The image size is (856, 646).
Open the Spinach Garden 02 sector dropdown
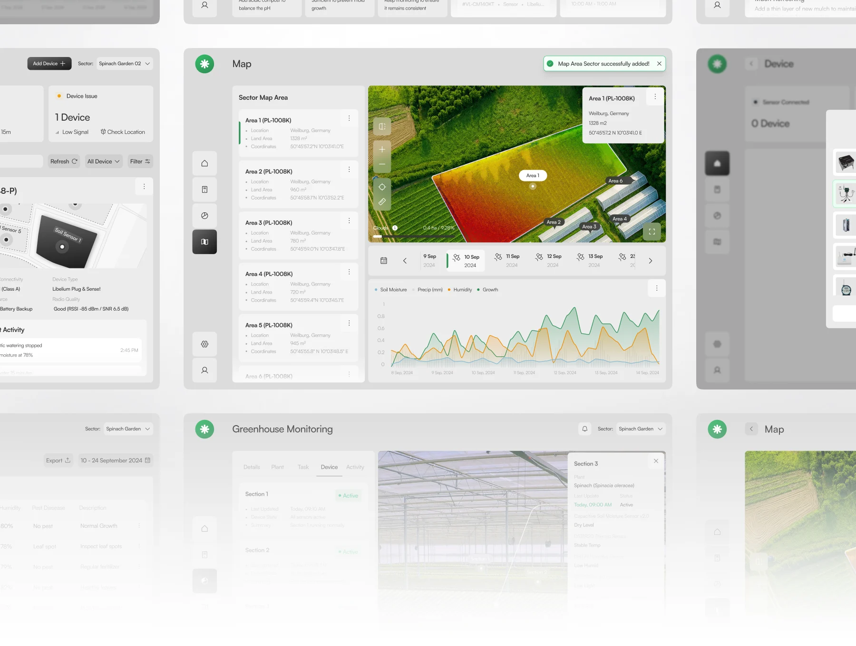click(125, 64)
